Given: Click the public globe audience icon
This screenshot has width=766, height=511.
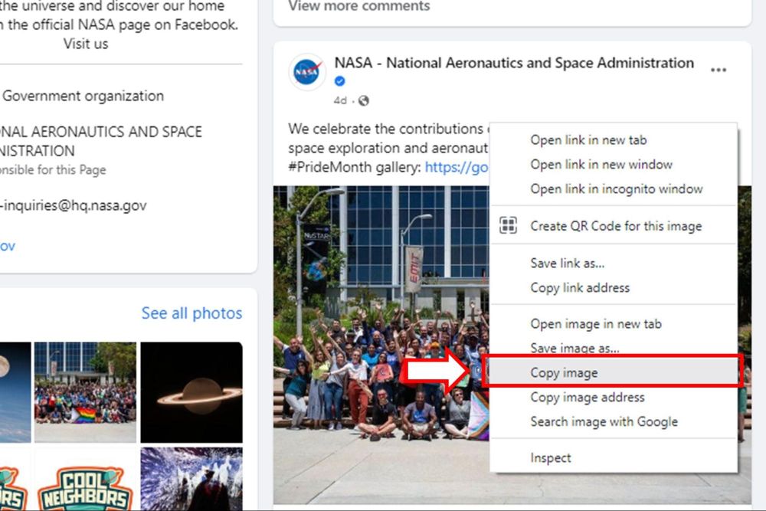Looking at the screenshot, I should (x=363, y=100).
